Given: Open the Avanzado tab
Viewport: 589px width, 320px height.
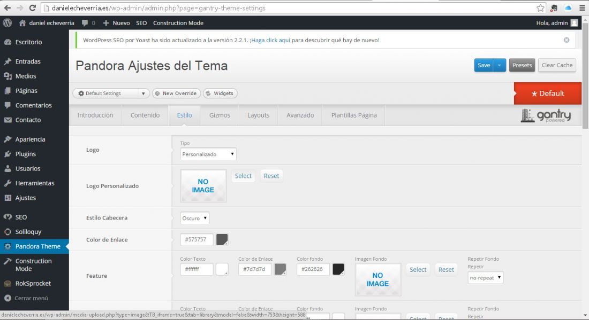Looking at the screenshot, I should point(300,115).
